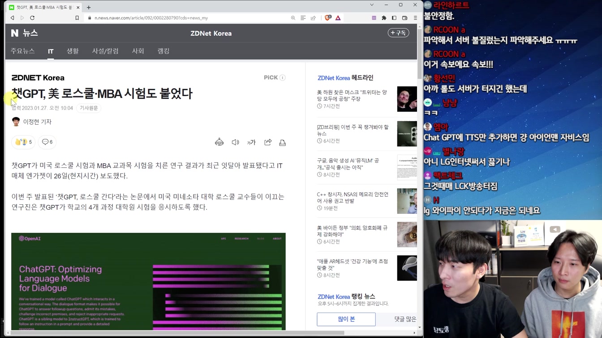Open the font size 가가 control
This screenshot has width=602, height=338.
point(251,142)
